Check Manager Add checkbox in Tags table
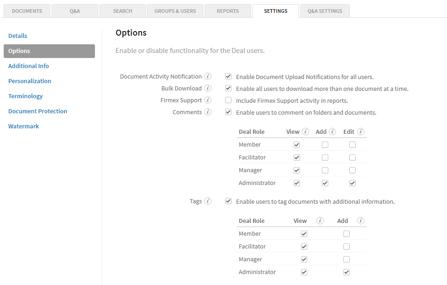This screenshot has height=285, width=447. pos(347,259)
